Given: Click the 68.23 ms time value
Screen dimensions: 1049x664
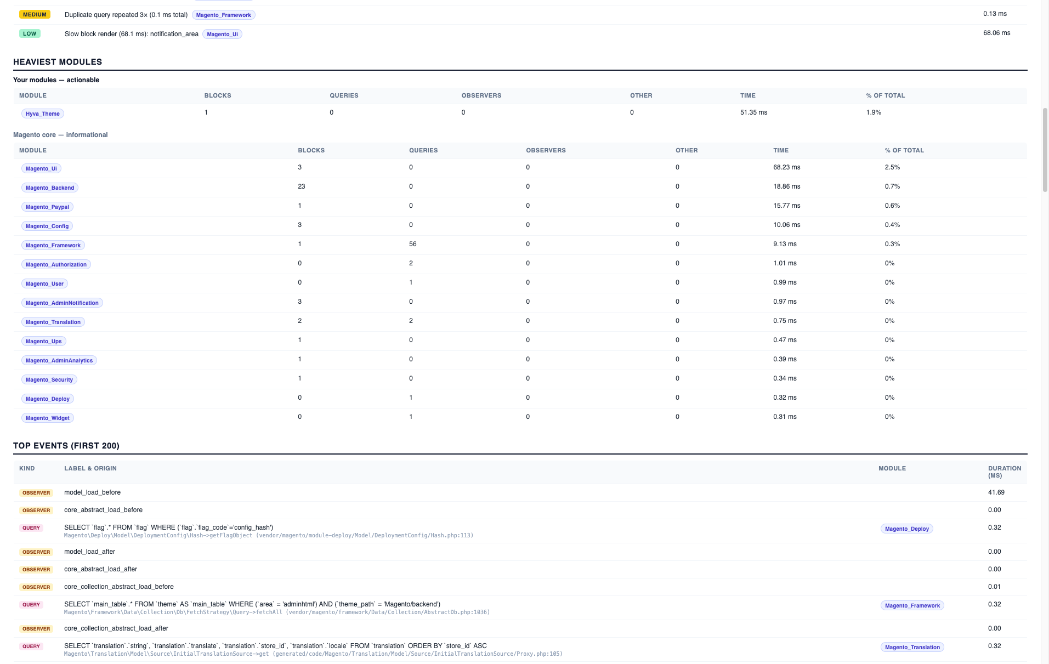Looking at the screenshot, I should [x=786, y=167].
